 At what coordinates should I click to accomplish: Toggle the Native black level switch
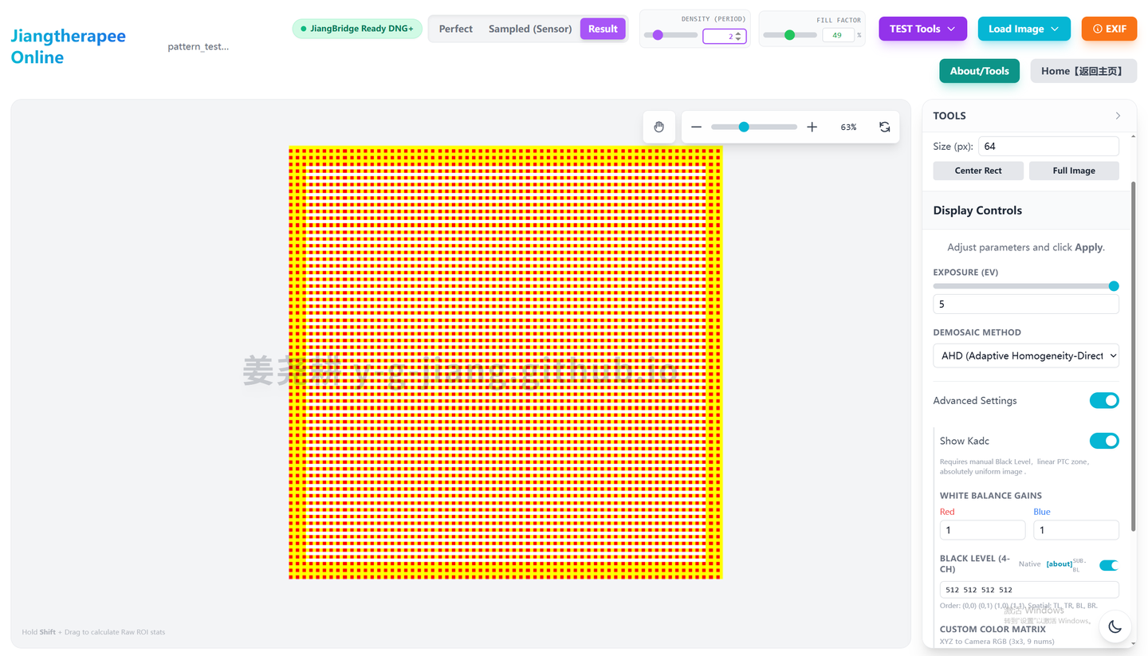[x=1108, y=564]
